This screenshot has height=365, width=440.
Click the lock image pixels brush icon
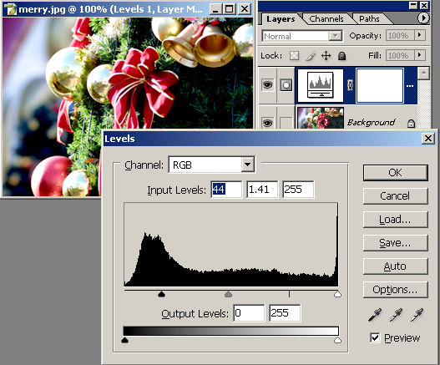311,56
